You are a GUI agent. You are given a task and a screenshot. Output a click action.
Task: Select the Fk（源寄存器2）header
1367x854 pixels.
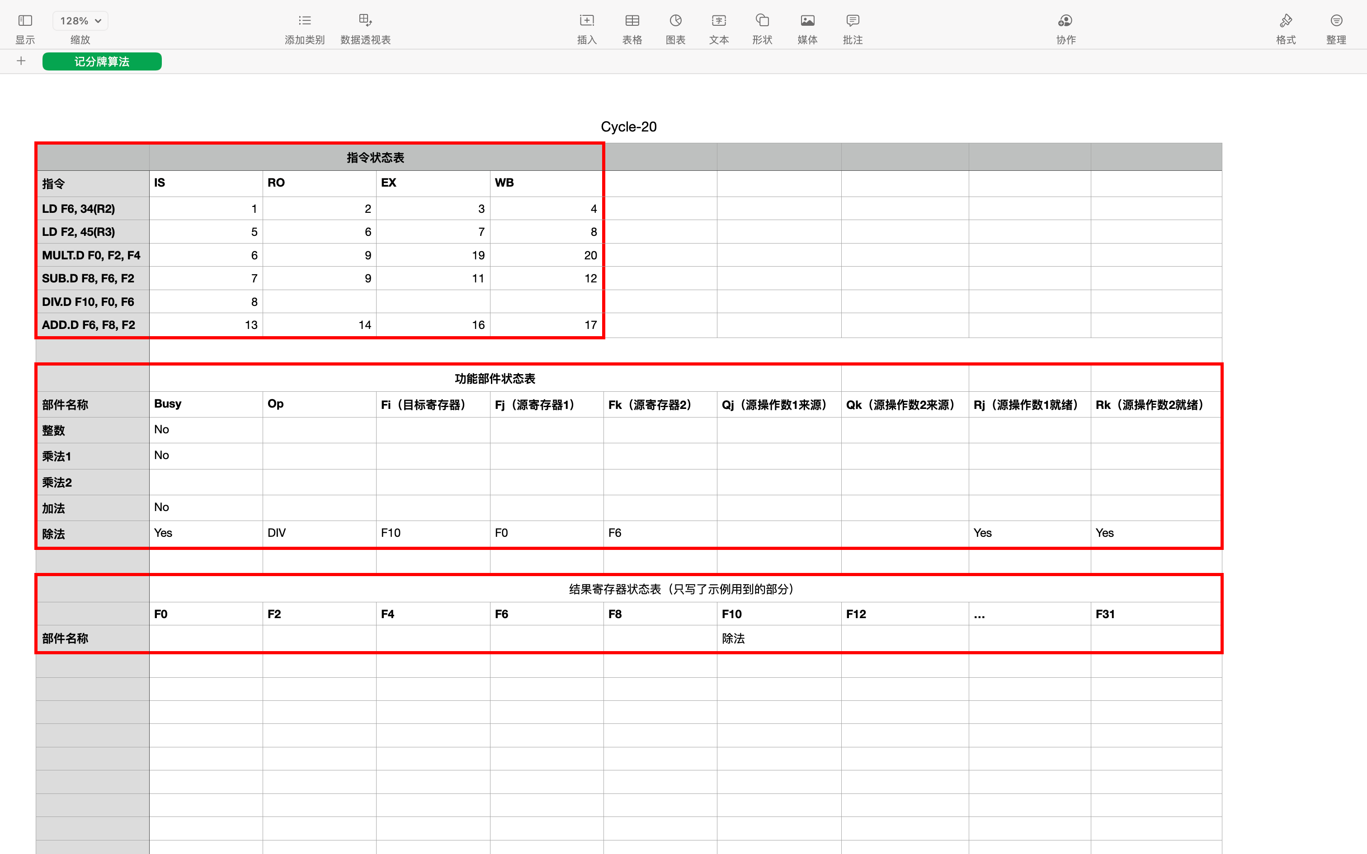tap(660, 404)
